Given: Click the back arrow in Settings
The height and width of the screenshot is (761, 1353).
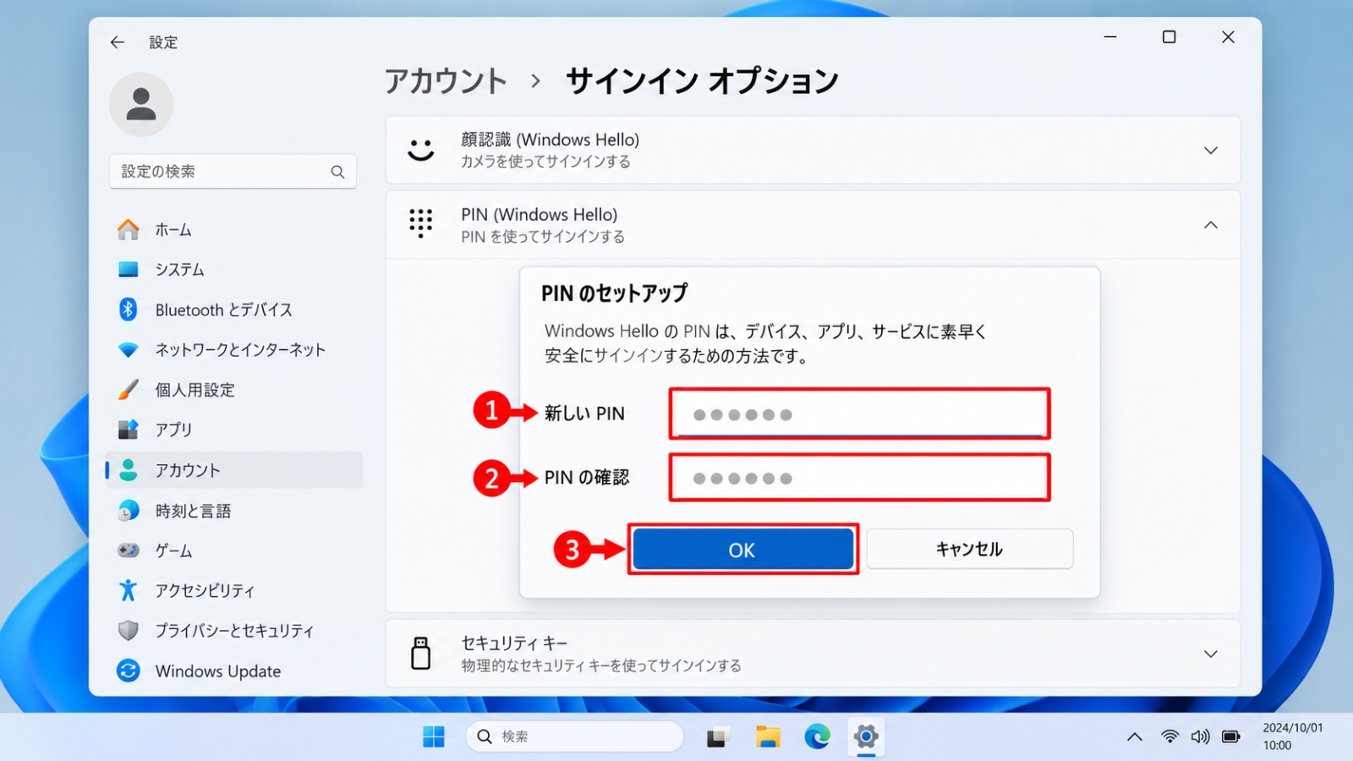Looking at the screenshot, I should pyautogui.click(x=118, y=42).
